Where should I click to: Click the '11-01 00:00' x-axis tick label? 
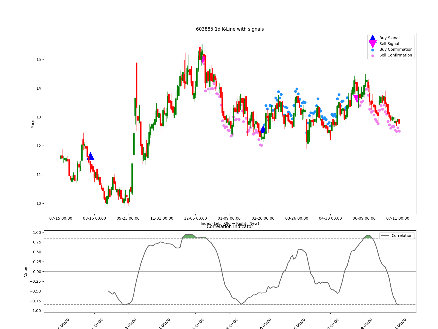[162, 219]
